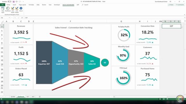Click the '102%' YTD Goal donut
186x104 pixels.
click(123, 78)
